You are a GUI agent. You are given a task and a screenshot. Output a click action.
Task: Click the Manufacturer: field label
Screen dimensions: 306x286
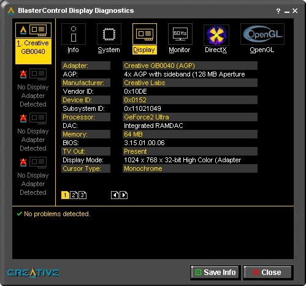point(86,83)
